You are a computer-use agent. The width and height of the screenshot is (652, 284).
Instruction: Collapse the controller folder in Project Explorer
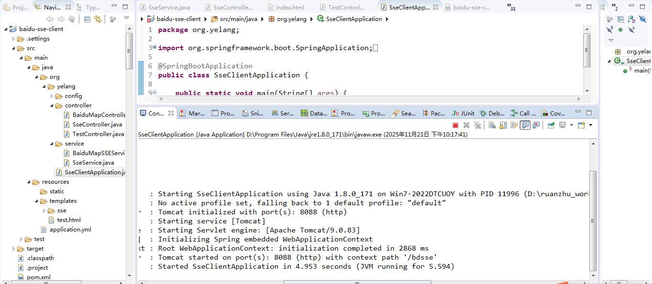click(x=52, y=105)
